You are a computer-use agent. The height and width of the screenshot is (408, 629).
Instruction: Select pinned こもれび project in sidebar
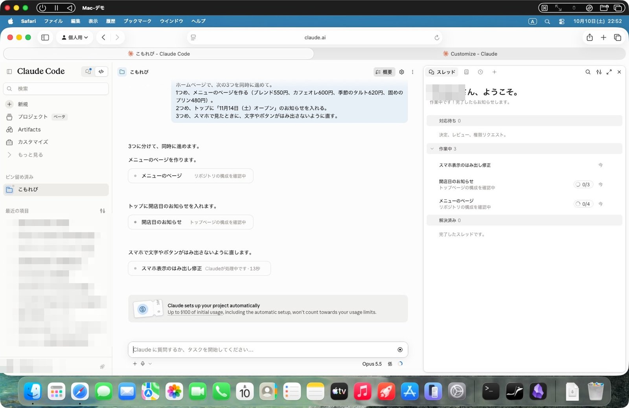tap(56, 189)
